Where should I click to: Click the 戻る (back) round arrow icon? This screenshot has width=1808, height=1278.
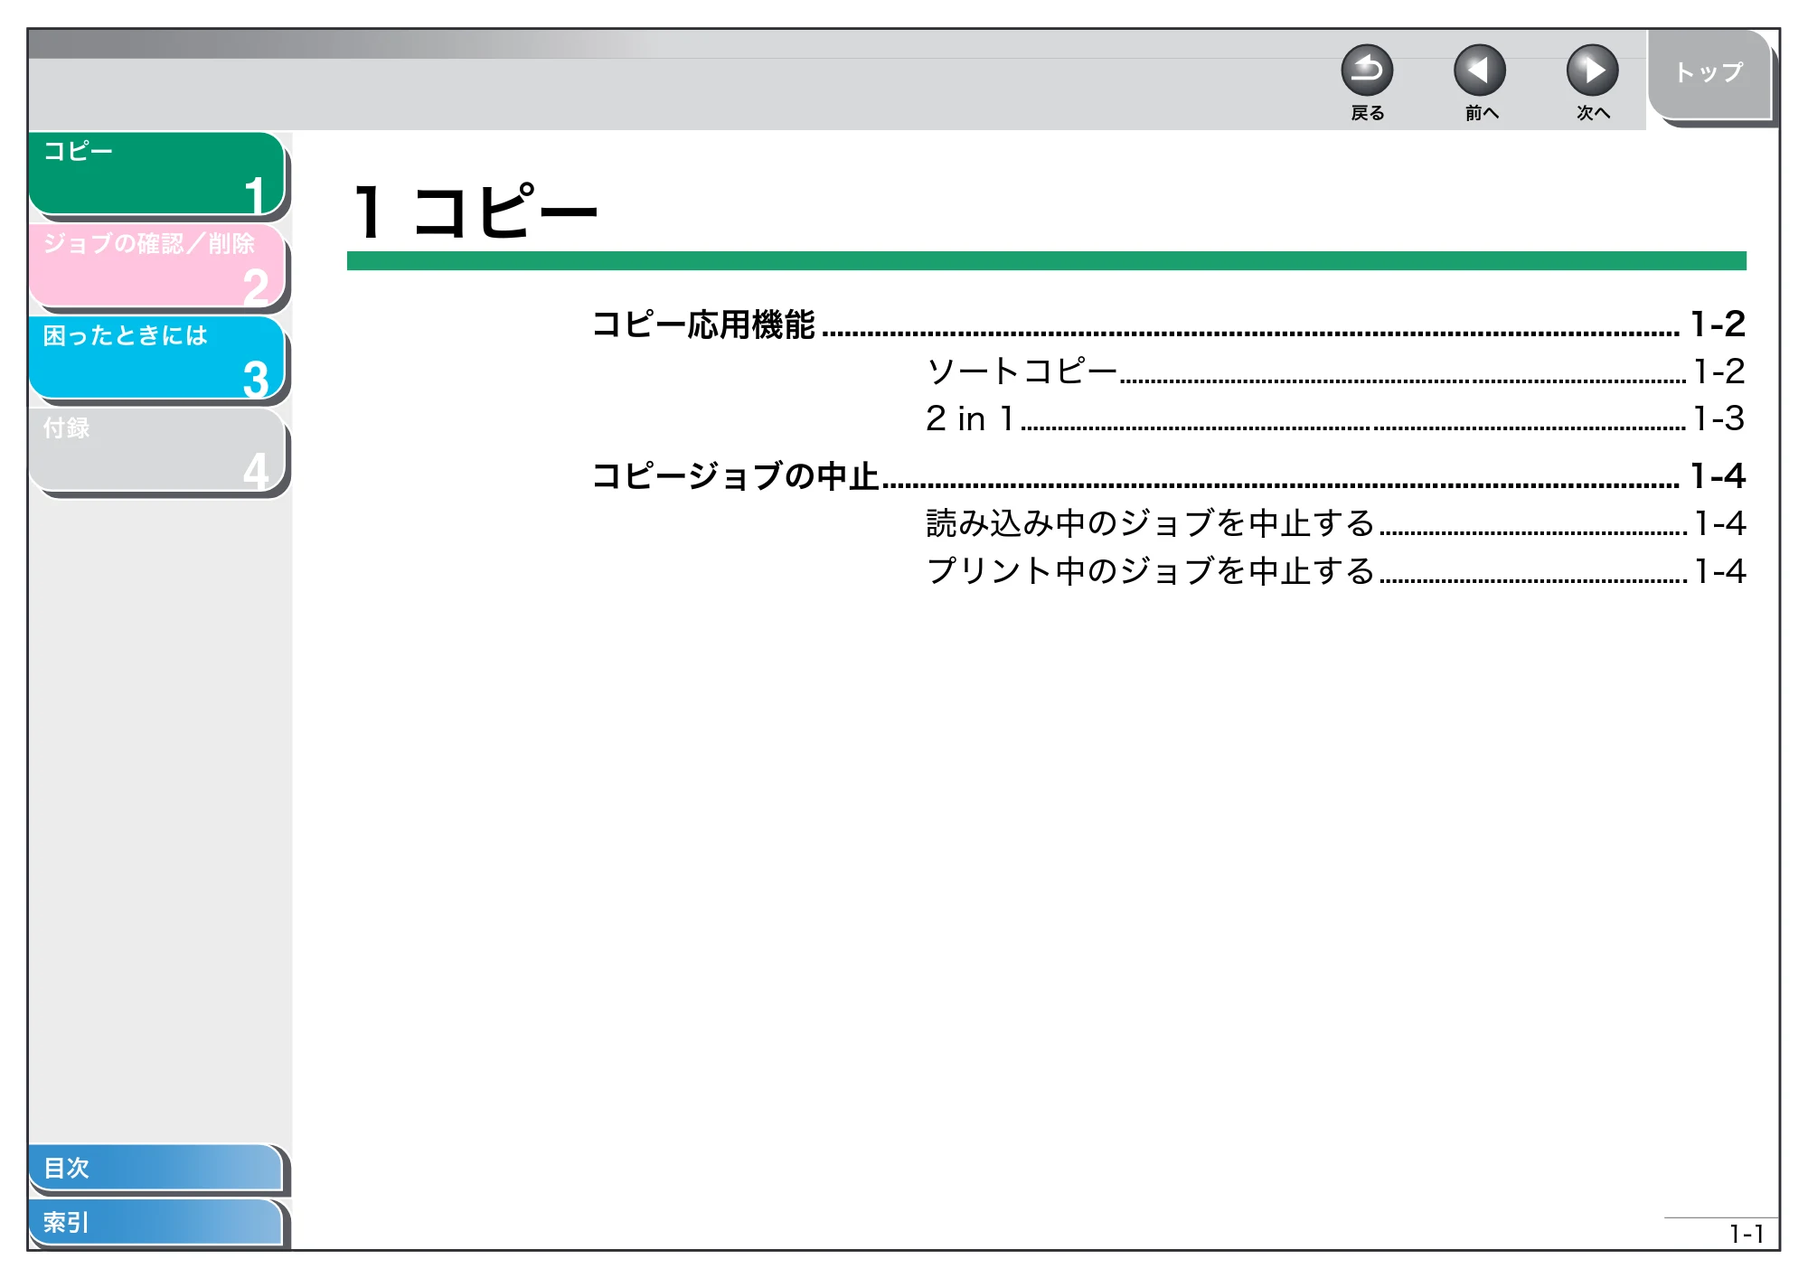pyautogui.click(x=1367, y=70)
